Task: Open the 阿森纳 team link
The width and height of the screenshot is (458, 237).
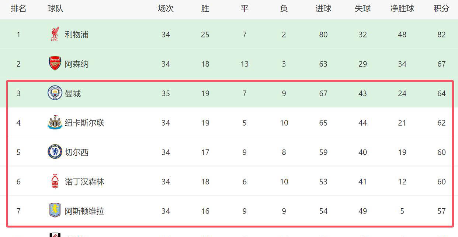Action: pos(77,64)
